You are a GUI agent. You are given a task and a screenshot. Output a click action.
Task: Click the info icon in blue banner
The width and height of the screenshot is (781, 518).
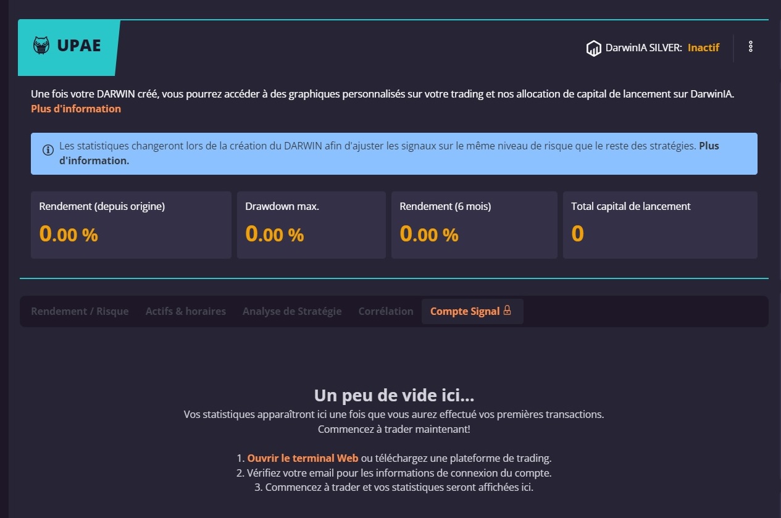[48, 150]
